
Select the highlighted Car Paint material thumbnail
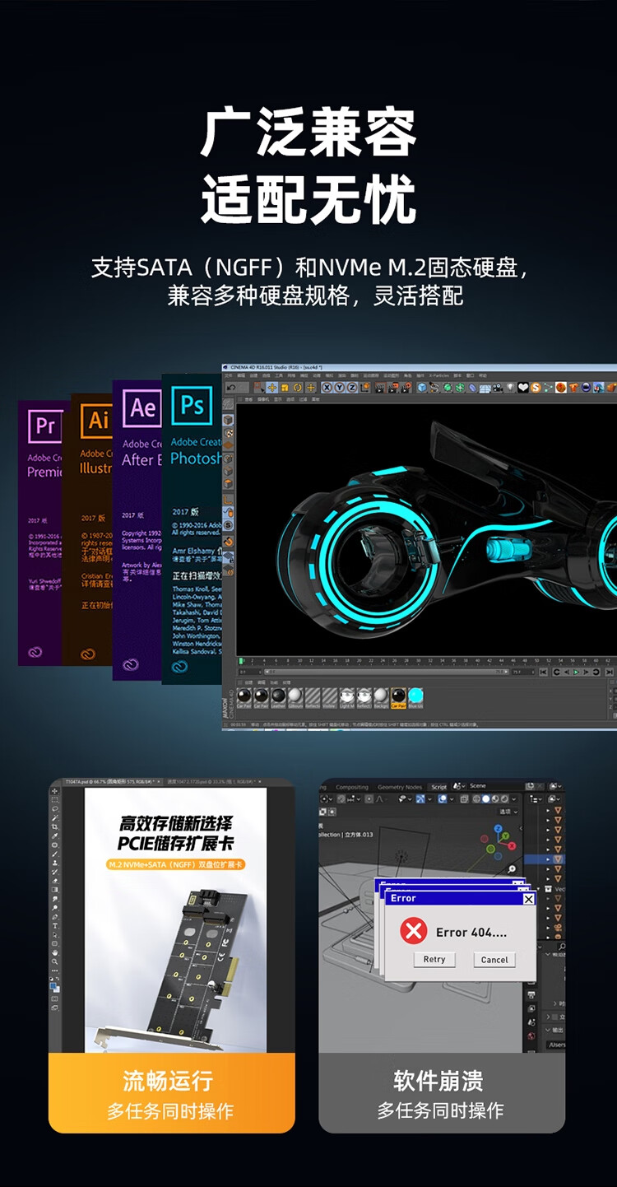click(398, 696)
